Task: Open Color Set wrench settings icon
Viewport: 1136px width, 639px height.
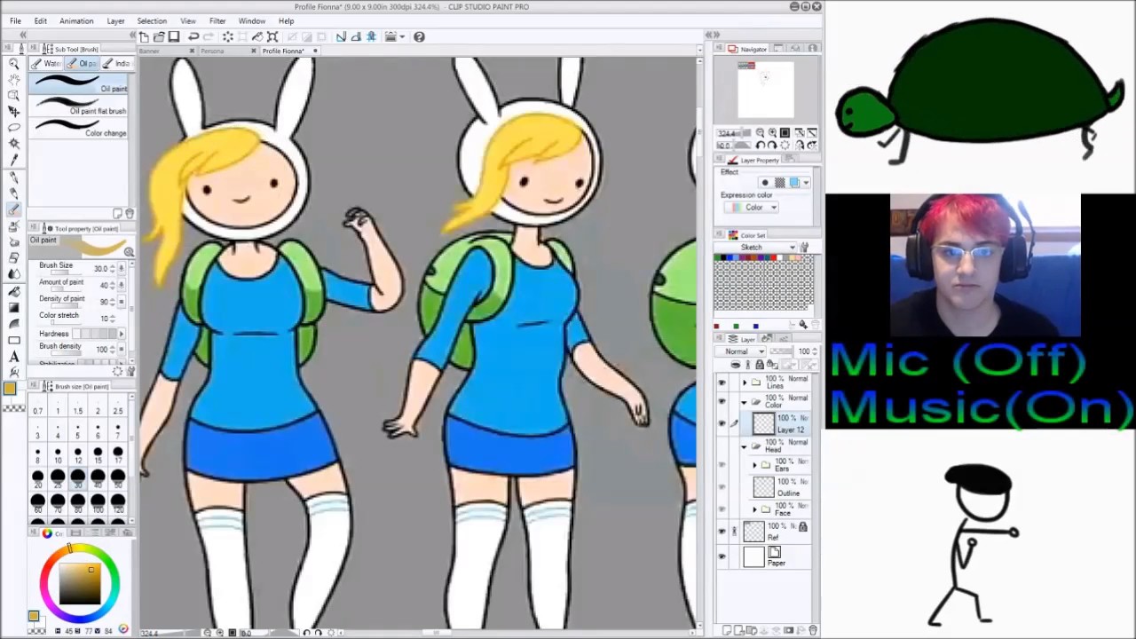Action: tap(804, 247)
